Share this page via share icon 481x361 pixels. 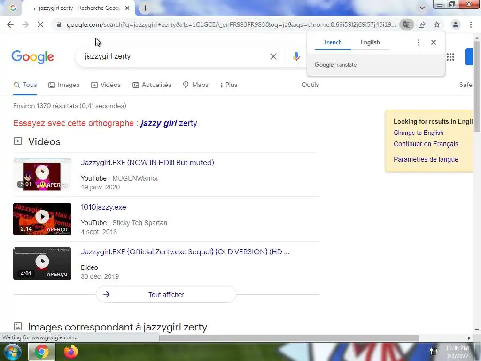click(422, 24)
